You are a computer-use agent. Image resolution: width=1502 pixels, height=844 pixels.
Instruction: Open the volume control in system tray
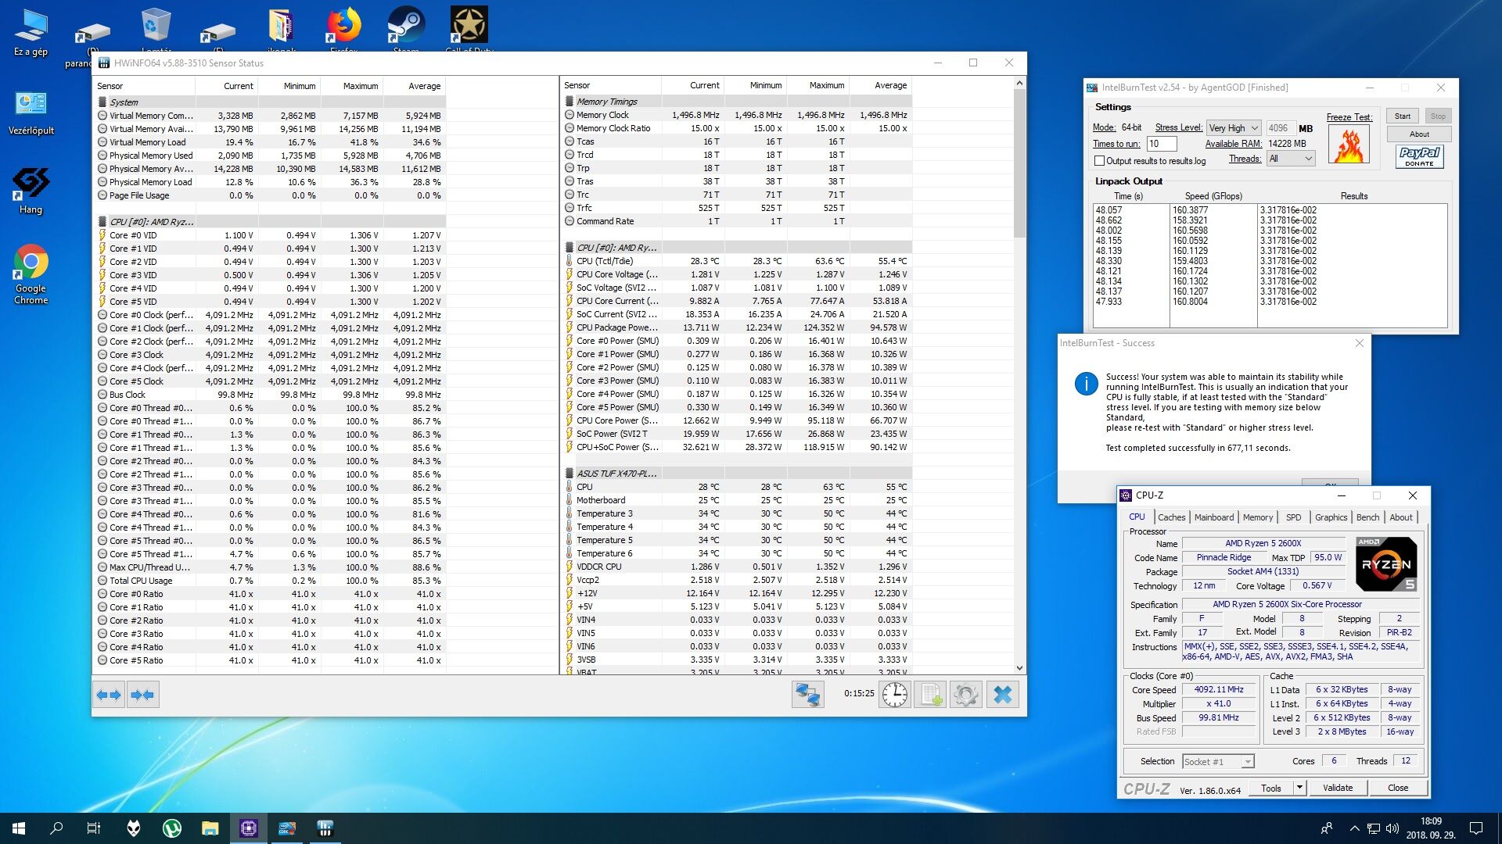[x=1392, y=828]
